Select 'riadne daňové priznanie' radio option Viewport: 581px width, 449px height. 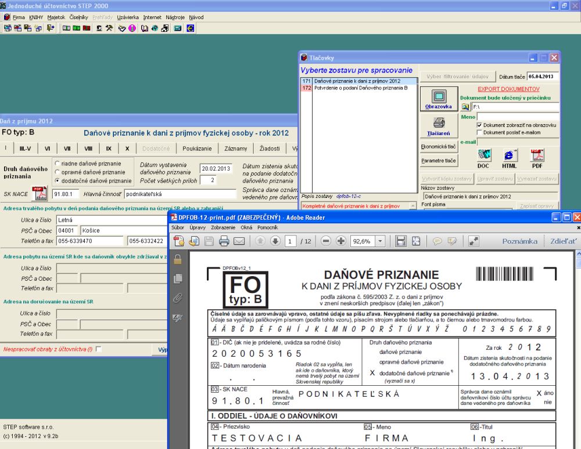click(x=58, y=163)
